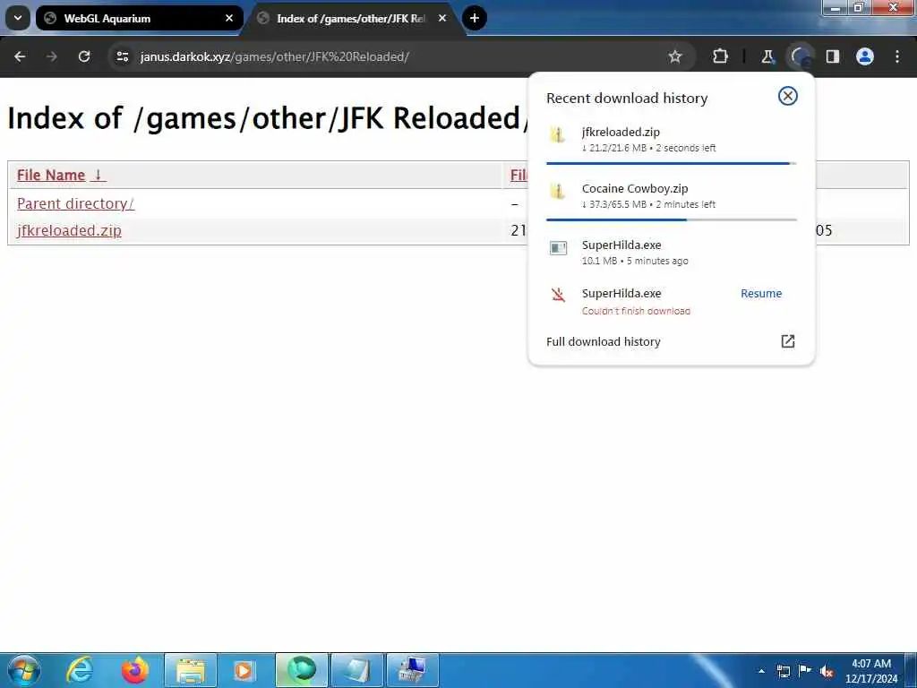The image size is (917, 688).
Task: Click the forward navigation arrow
Action: [52, 56]
